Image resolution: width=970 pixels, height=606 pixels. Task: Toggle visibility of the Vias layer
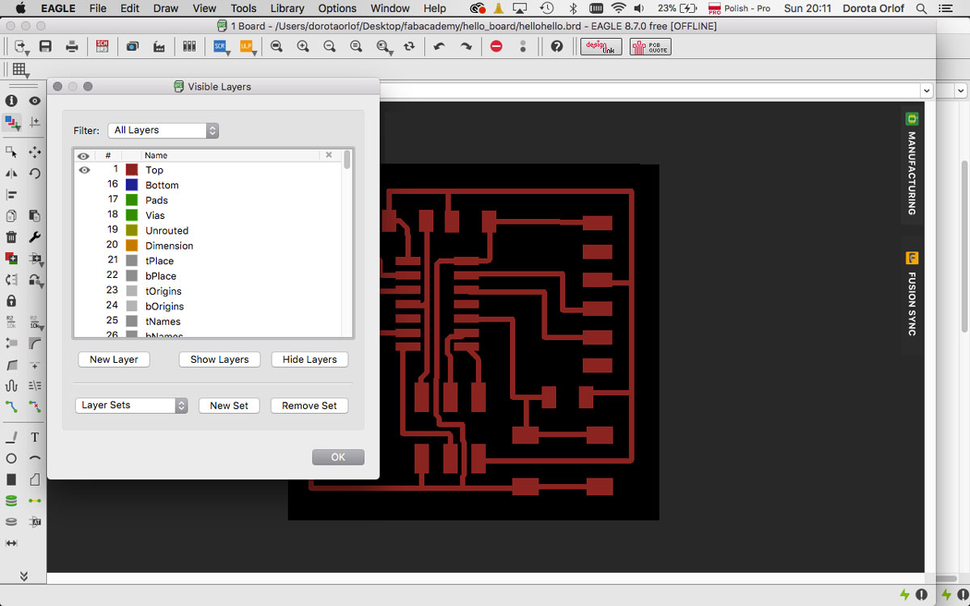84,215
